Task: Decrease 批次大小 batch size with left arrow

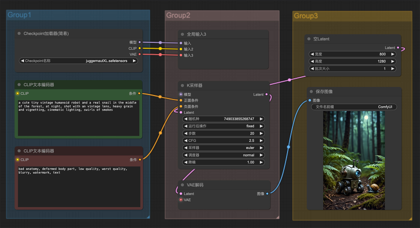Action: pos(312,69)
